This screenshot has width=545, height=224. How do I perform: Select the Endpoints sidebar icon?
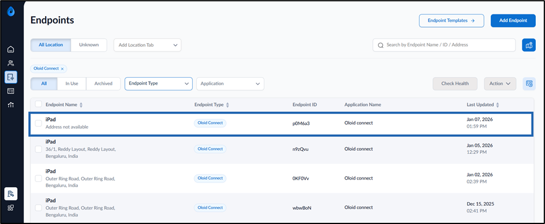[11, 77]
